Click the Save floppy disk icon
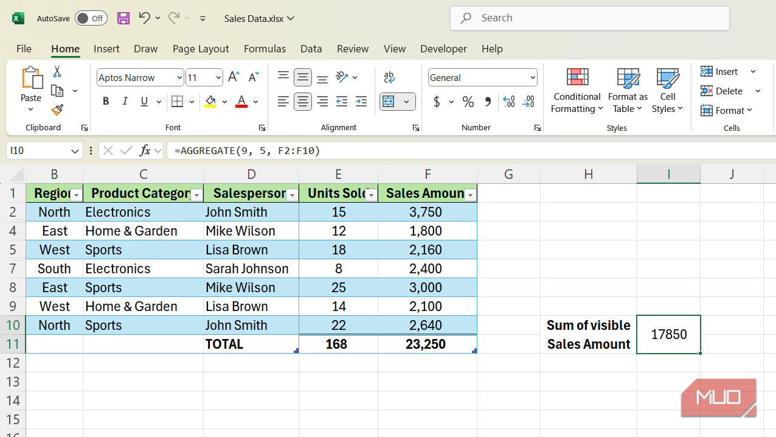This screenshot has width=776, height=437. click(x=123, y=18)
